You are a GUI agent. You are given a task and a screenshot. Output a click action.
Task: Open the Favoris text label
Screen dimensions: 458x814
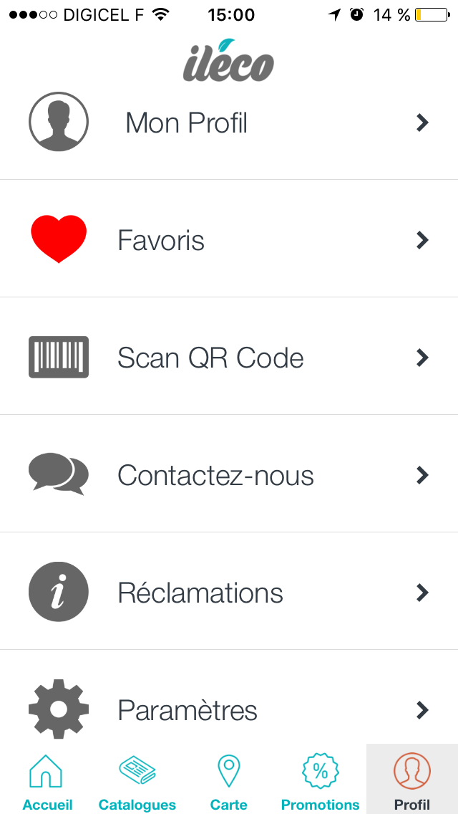(x=161, y=240)
